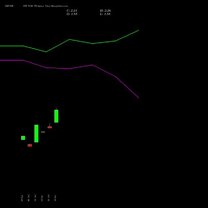Click the green upper band line
The height and width of the screenshot is (208, 208).
coord(69,41)
